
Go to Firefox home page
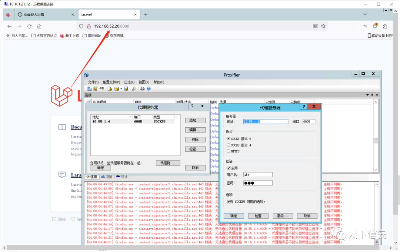(39, 26)
